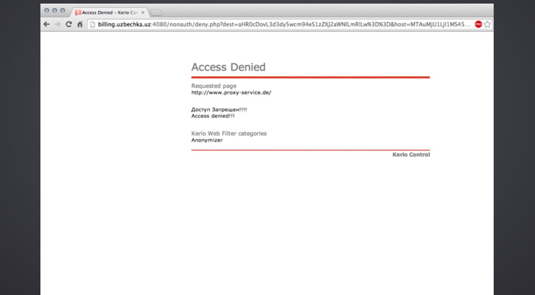Open a new browser tab
The width and height of the screenshot is (535, 295).
[x=156, y=13]
